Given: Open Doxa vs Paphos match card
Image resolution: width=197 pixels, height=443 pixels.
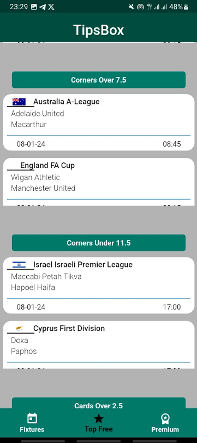Looking at the screenshot, I should (99, 345).
